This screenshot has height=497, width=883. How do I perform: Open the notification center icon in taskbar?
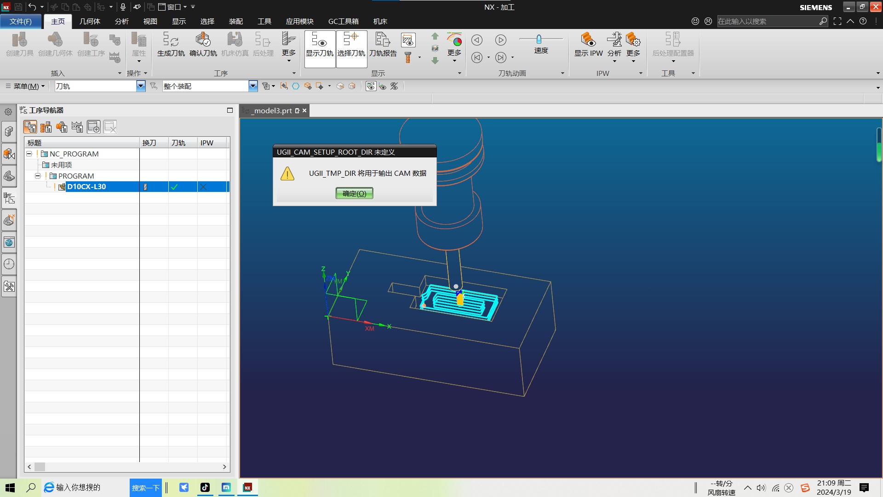coord(864,487)
